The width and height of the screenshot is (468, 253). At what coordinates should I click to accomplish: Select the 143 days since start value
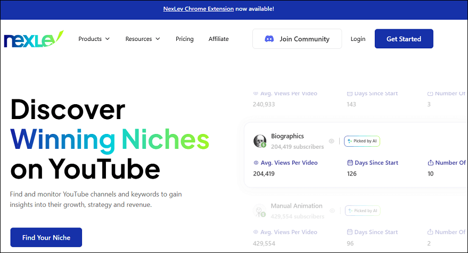351,105
